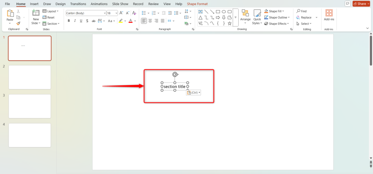Open the Shape Format tab
The width and height of the screenshot is (373, 174).
[x=197, y=4]
